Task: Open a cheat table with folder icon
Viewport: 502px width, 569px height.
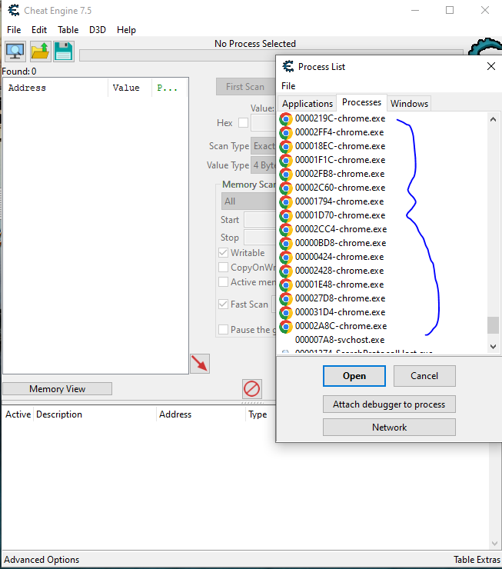Action: coord(40,52)
